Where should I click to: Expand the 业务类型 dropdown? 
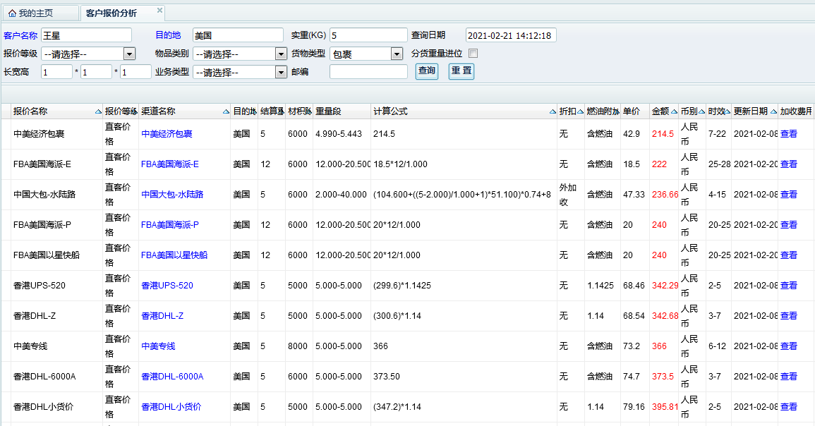[x=281, y=72]
